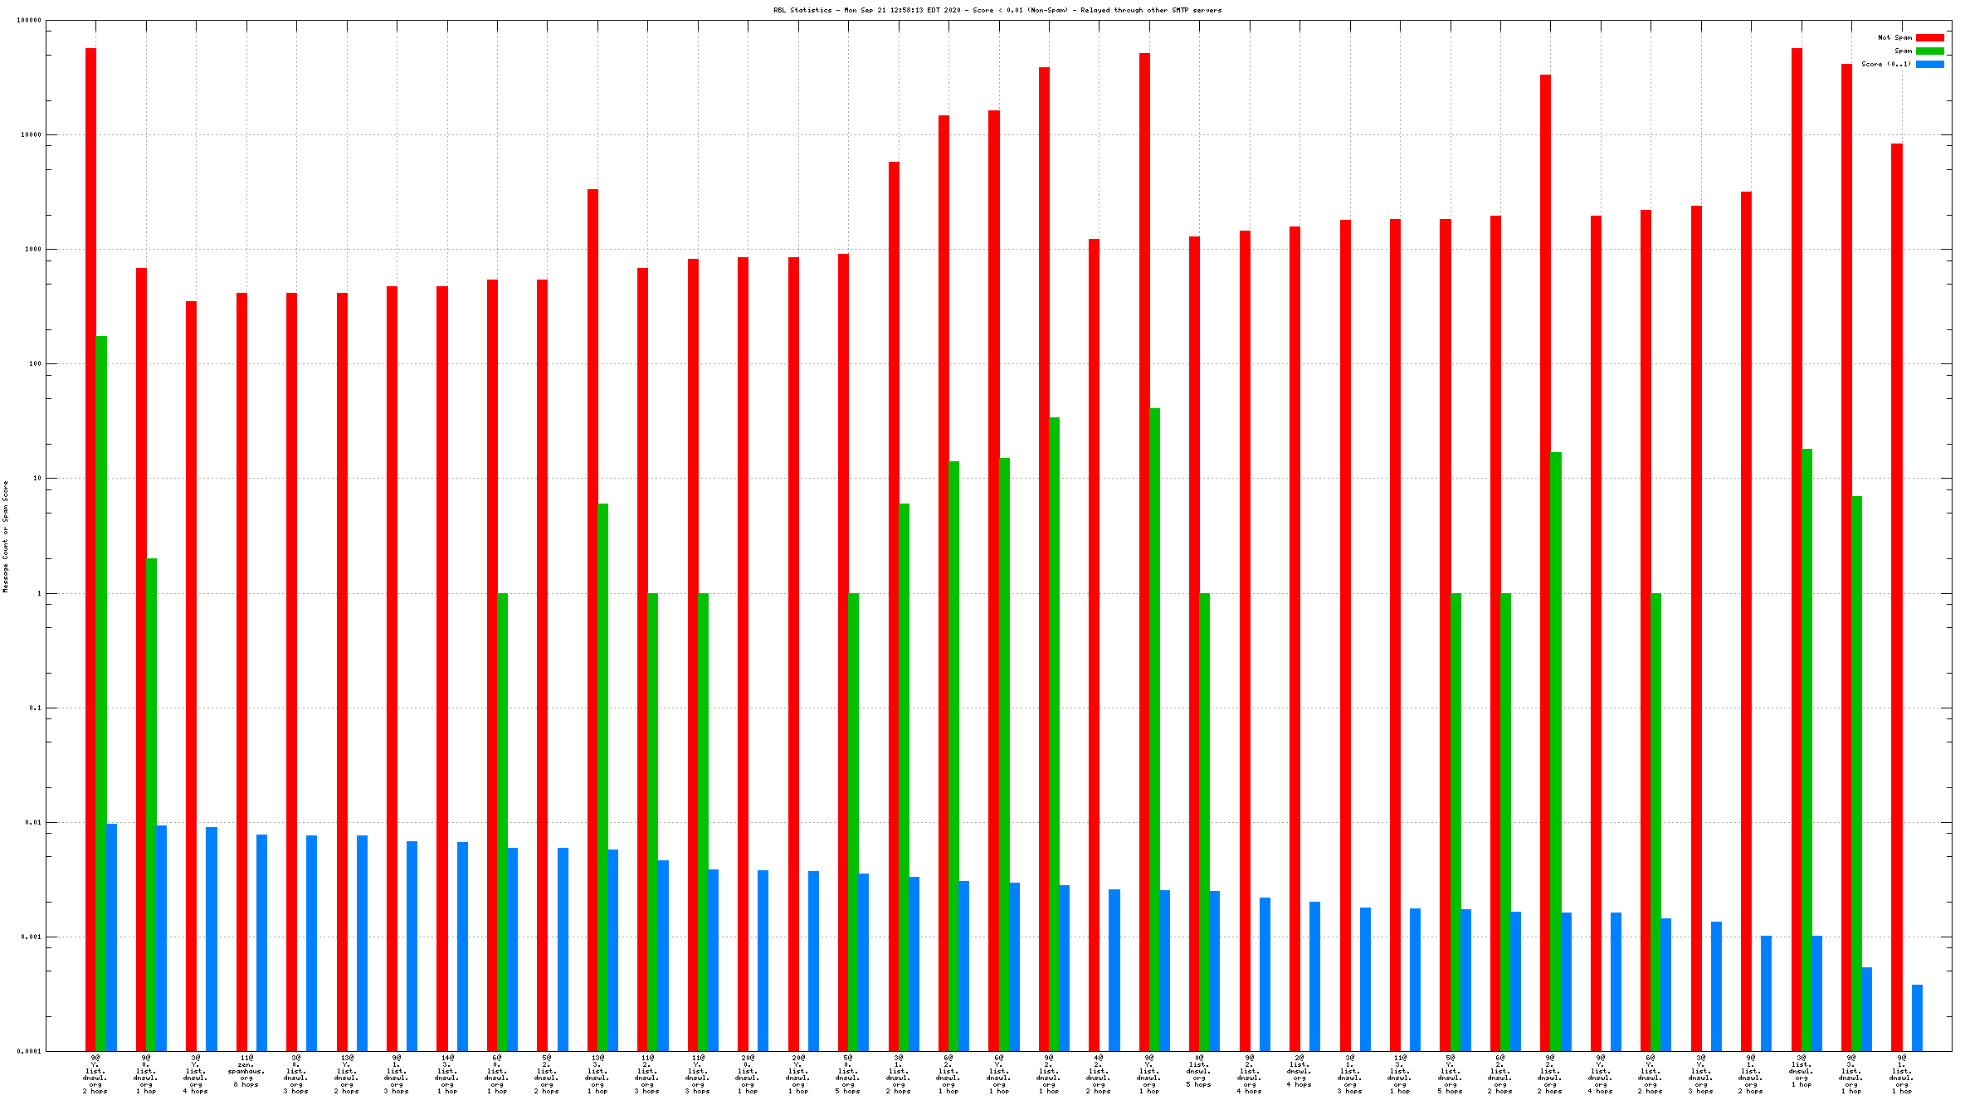Click the red Not Spam legend swatch

pyautogui.click(x=1929, y=37)
